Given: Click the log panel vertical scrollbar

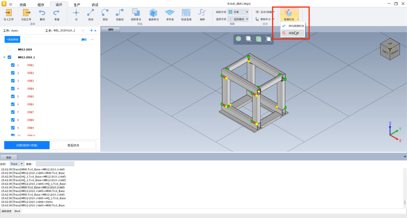Looking at the screenshot, I should [x=404, y=203].
